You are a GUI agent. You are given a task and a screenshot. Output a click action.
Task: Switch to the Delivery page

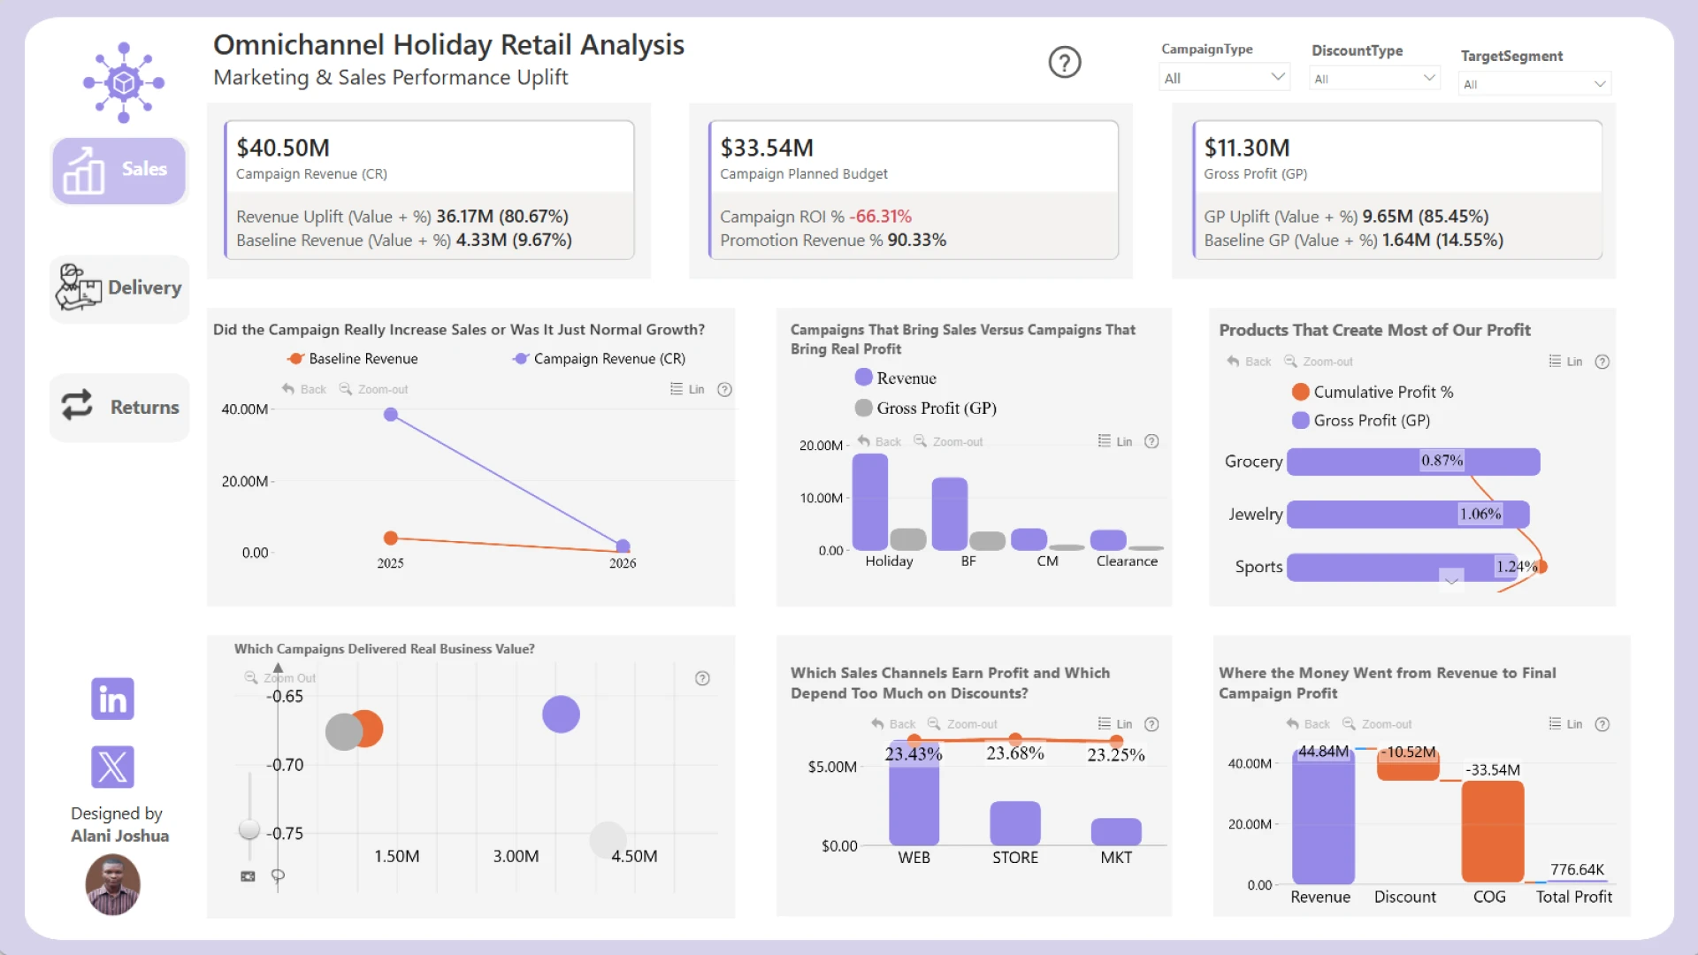pyautogui.click(x=119, y=288)
